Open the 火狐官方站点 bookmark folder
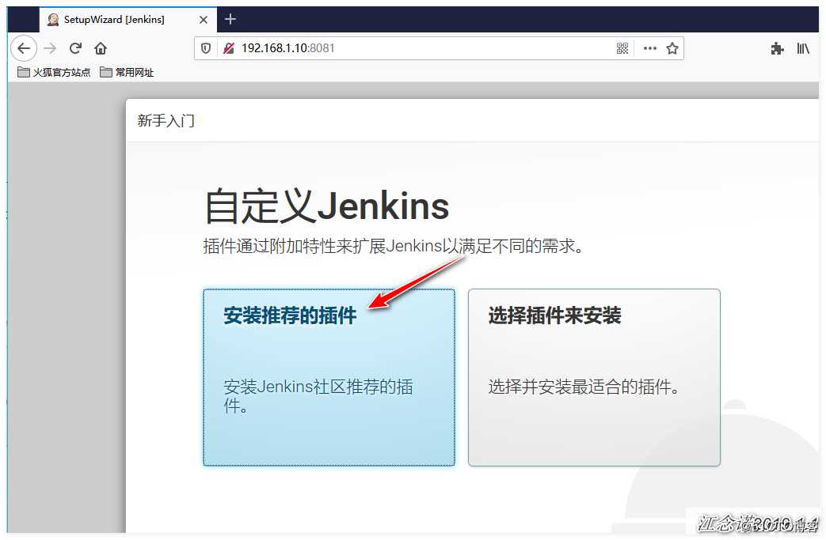This screenshot has width=826, height=540. tap(54, 72)
